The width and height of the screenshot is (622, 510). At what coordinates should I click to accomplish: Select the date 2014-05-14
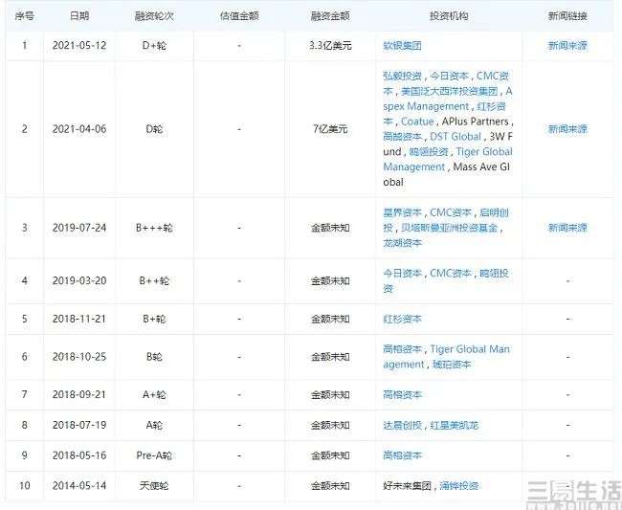79,485
